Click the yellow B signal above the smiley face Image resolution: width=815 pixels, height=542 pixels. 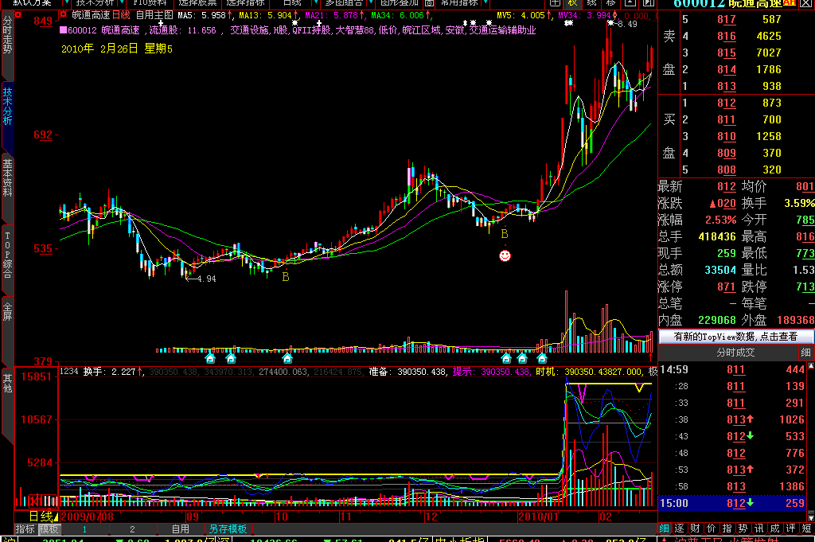[504, 234]
